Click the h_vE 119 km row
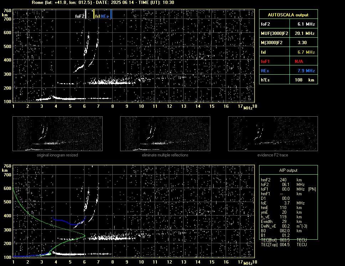 [281, 217]
